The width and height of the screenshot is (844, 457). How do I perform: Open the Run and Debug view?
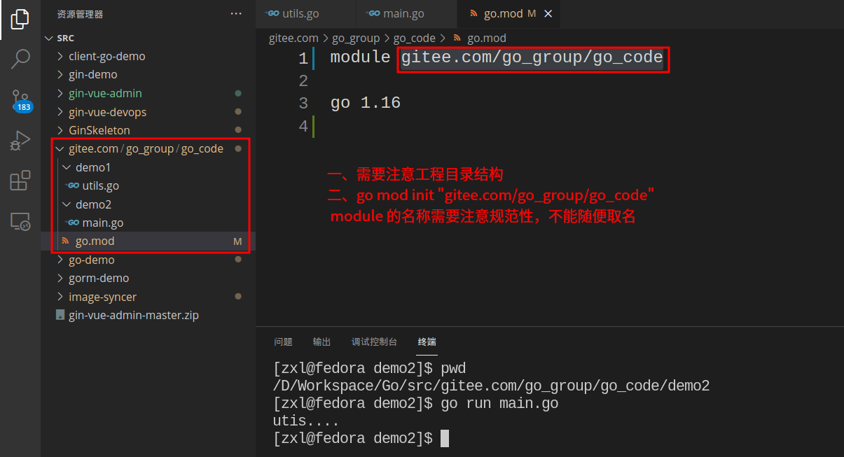19,141
